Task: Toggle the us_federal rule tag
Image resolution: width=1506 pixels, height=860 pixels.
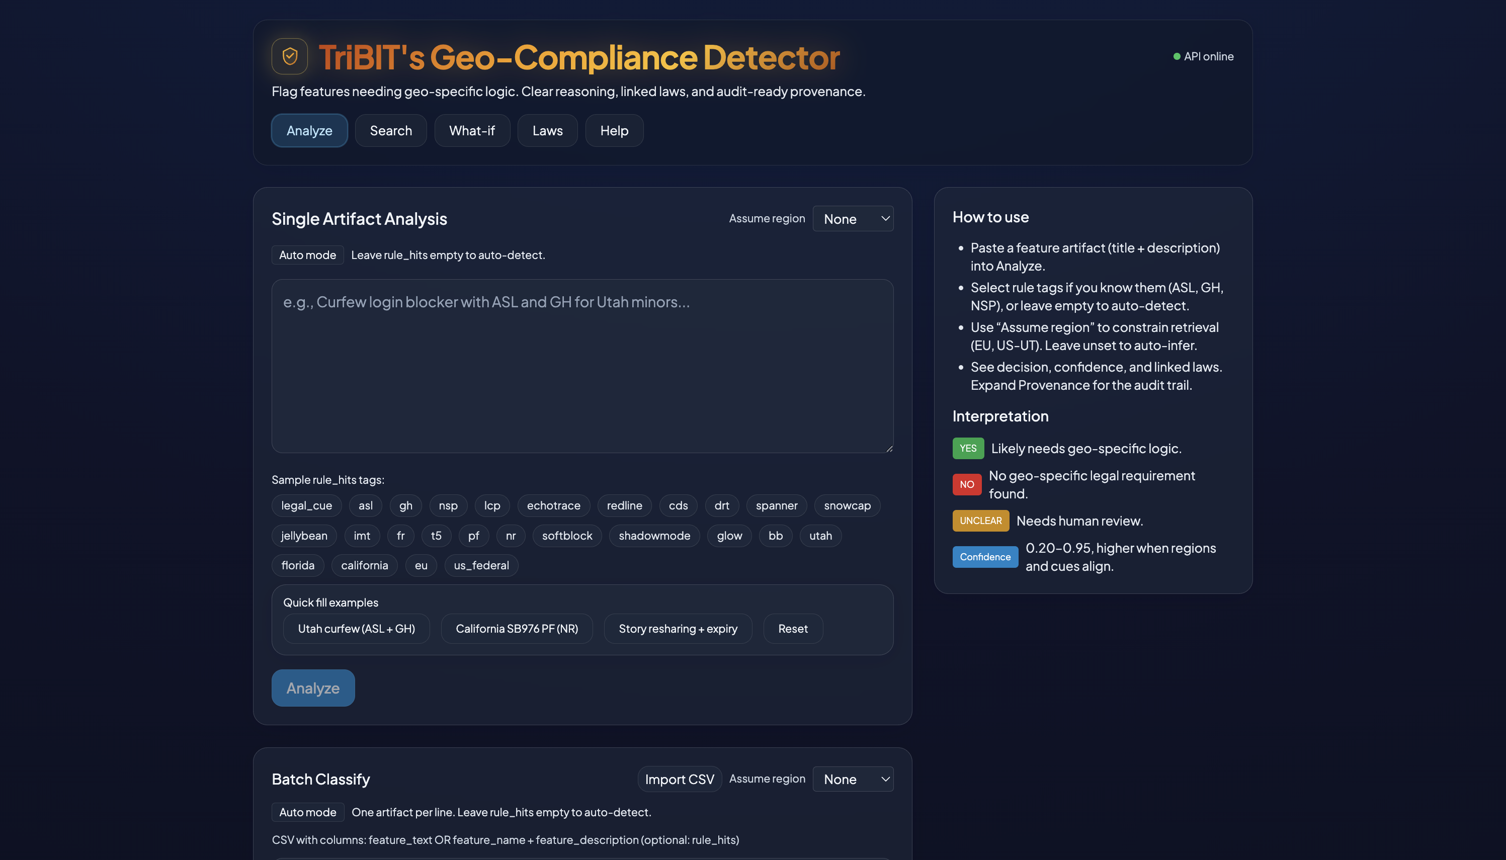Action: pos(481,565)
